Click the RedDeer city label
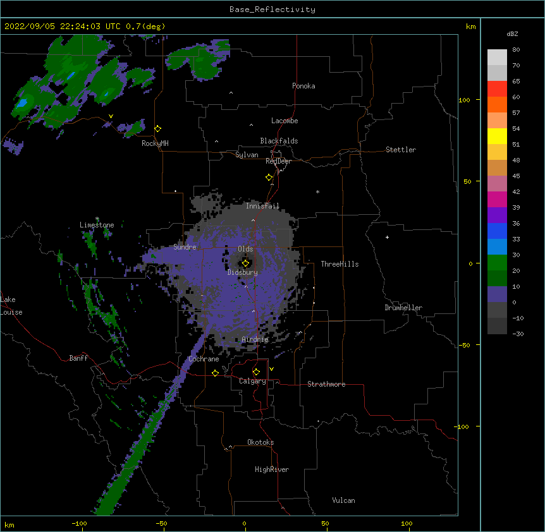This screenshot has height=532, width=545. pos(278,161)
